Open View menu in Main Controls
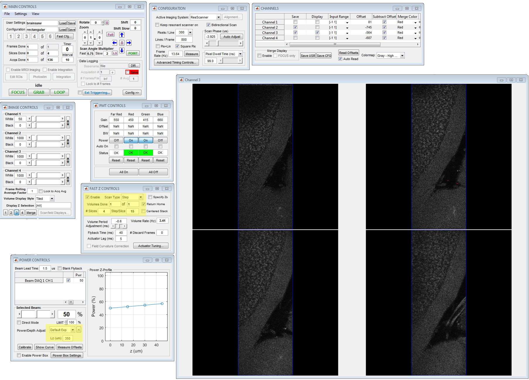529x380 pixels. tap(35, 14)
